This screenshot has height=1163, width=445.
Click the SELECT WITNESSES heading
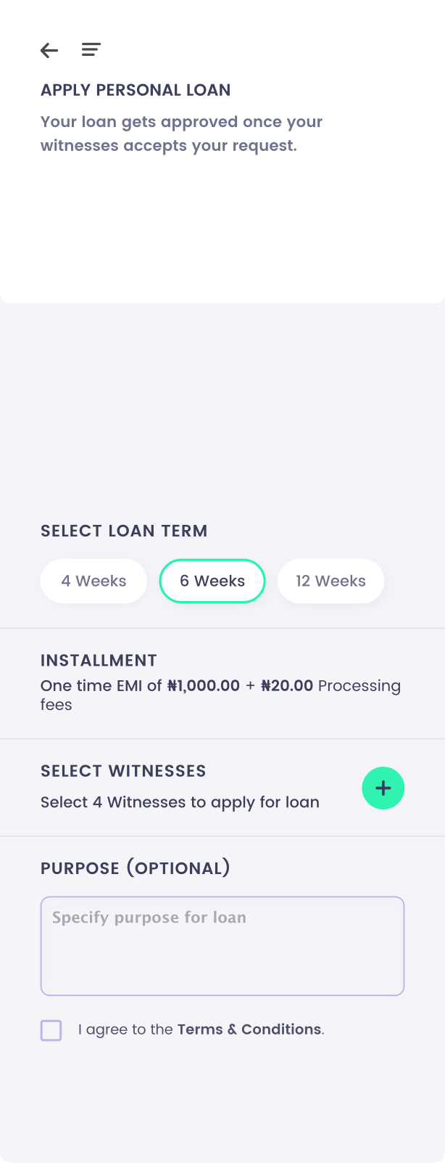(x=123, y=771)
